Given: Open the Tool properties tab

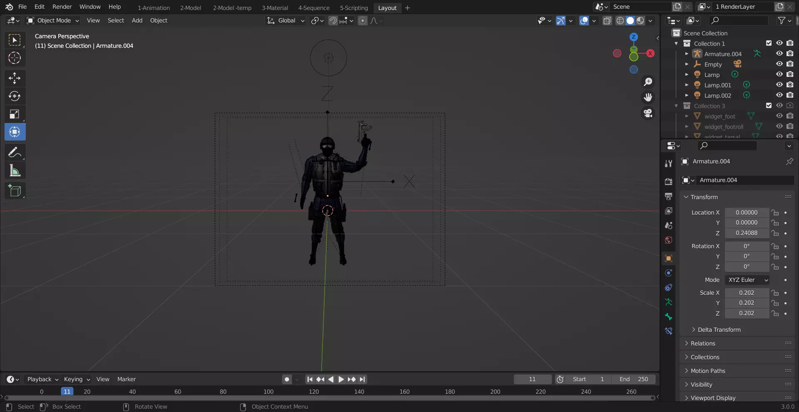Looking at the screenshot, I should (668, 163).
